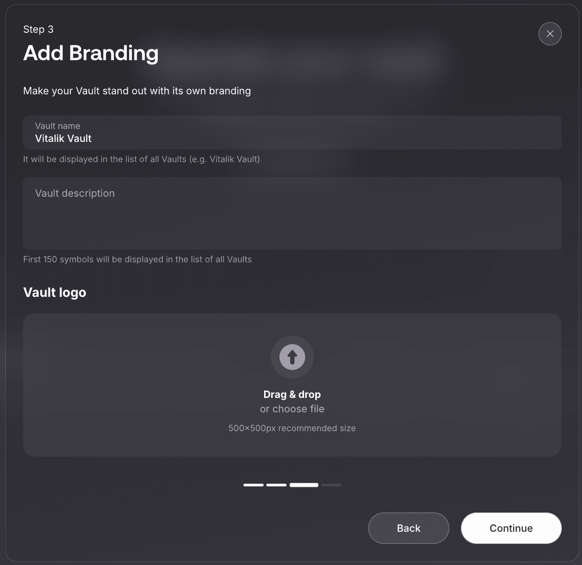The image size is (582, 565).
Task: Close the Add Branding dialog
Action: pyautogui.click(x=550, y=34)
